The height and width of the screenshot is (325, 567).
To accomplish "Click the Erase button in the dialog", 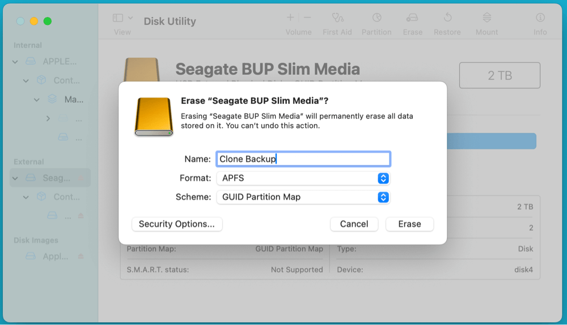I will point(409,224).
